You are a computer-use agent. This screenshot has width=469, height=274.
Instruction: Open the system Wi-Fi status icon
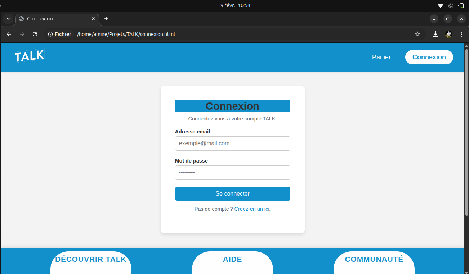(440, 5)
